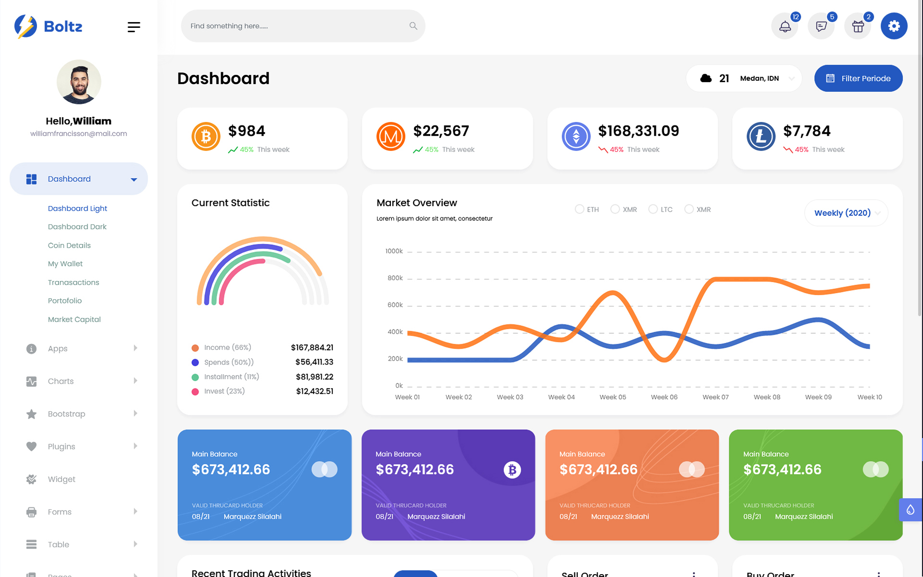Viewport: 923px width, 577px height.
Task: Open My Wallet menu item
Action: coord(65,264)
